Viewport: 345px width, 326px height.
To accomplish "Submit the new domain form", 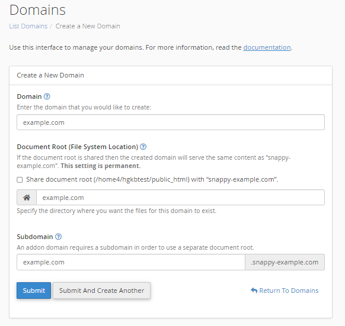I will [x=34, y=291].
